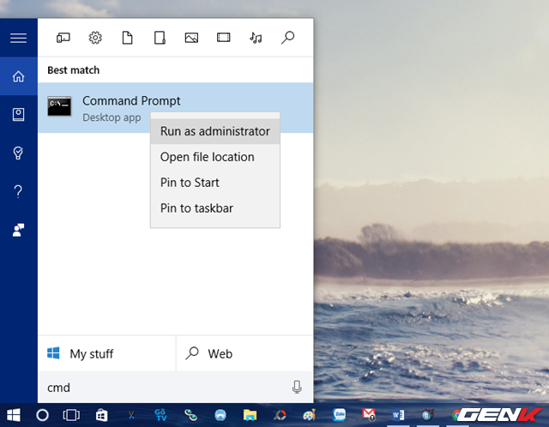
Task: Click the Best match heading
Action: pyautogui.click(x=74, y=70)
